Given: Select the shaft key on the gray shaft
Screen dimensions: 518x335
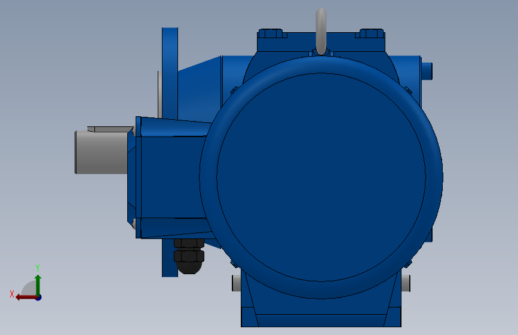Looking at the screenshot, I should [x=111, y=129].
